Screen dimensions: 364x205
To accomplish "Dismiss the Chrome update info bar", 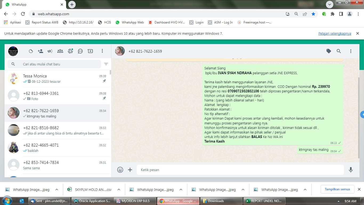I will click(x=358, y=33).
